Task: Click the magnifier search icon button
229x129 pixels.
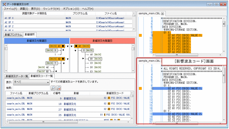Action: pos(53,88)
